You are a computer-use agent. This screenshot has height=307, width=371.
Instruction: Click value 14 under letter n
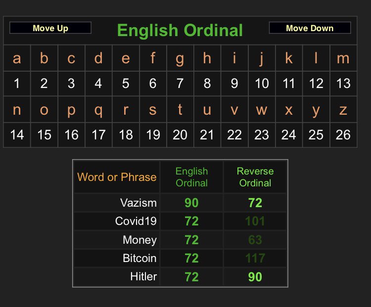pyautogui.click(x=17, y=135)
